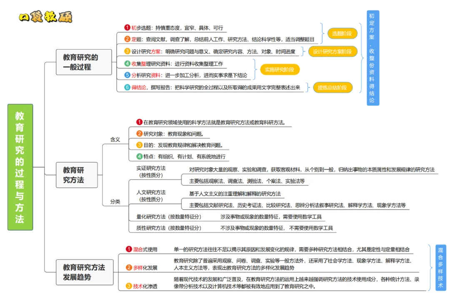Image resolution: width=450 pixels, height=295 pixels.
Task: Select 基于人文主义的注重理解和解释的研究方法
Action: [235, 194]
